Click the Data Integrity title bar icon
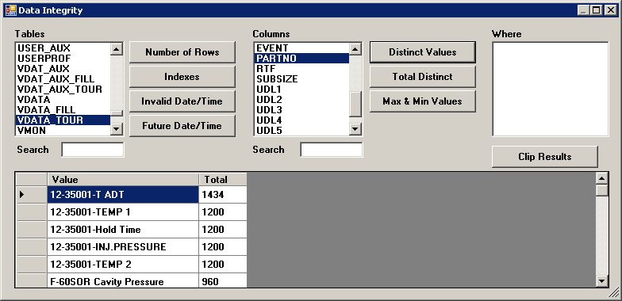Viewport: 622px width, 301px height. tap(11, 10)
